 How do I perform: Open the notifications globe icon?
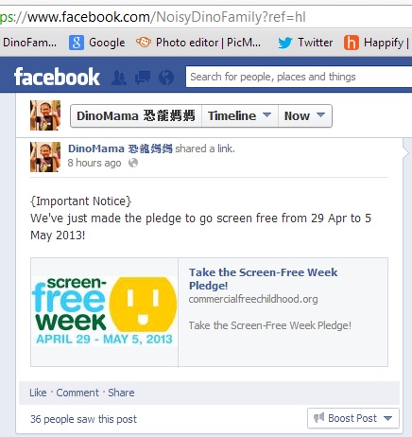coord(166,78)
